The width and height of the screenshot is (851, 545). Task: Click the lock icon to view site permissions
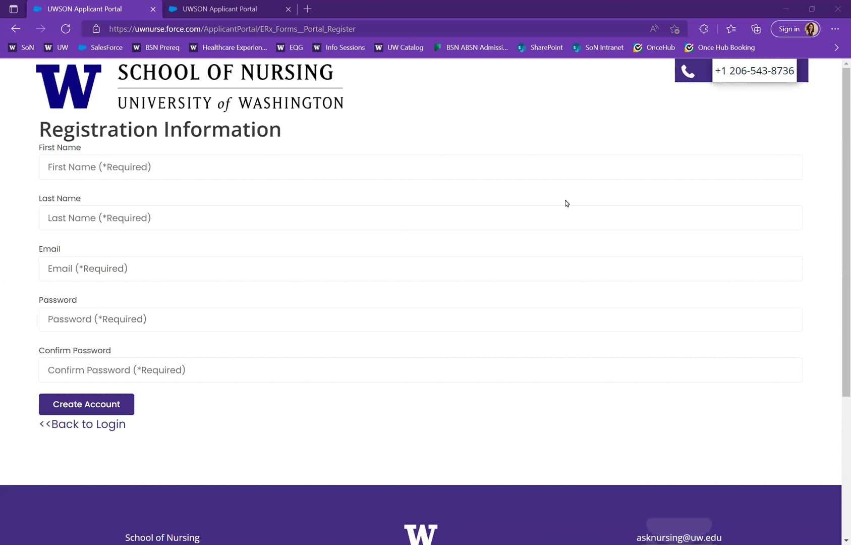click(x=96, y=29)
